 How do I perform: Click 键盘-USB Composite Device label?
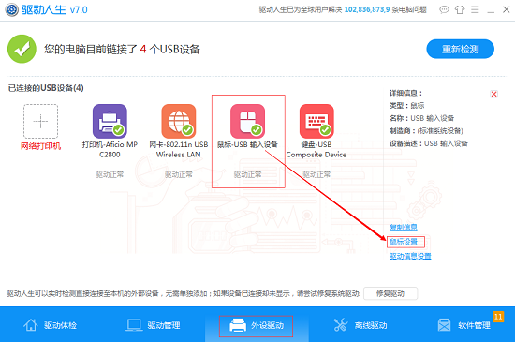pyautogui.click(x=316, y=150)
